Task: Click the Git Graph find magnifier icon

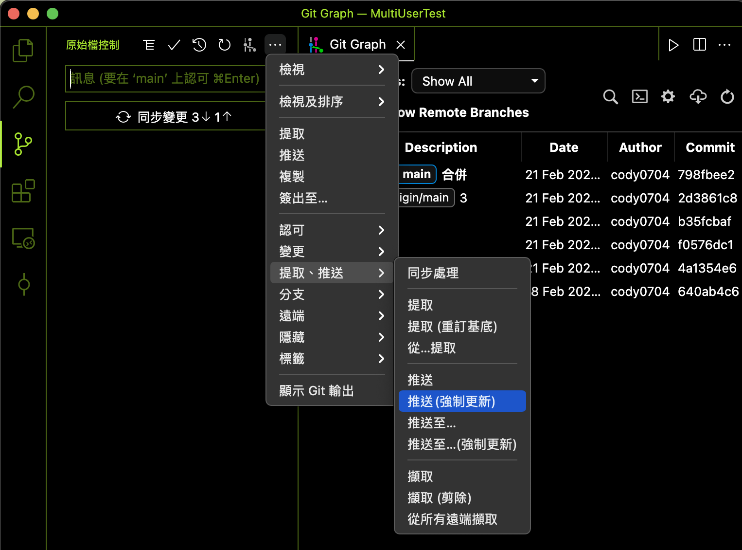Action: tap(611, 97)
